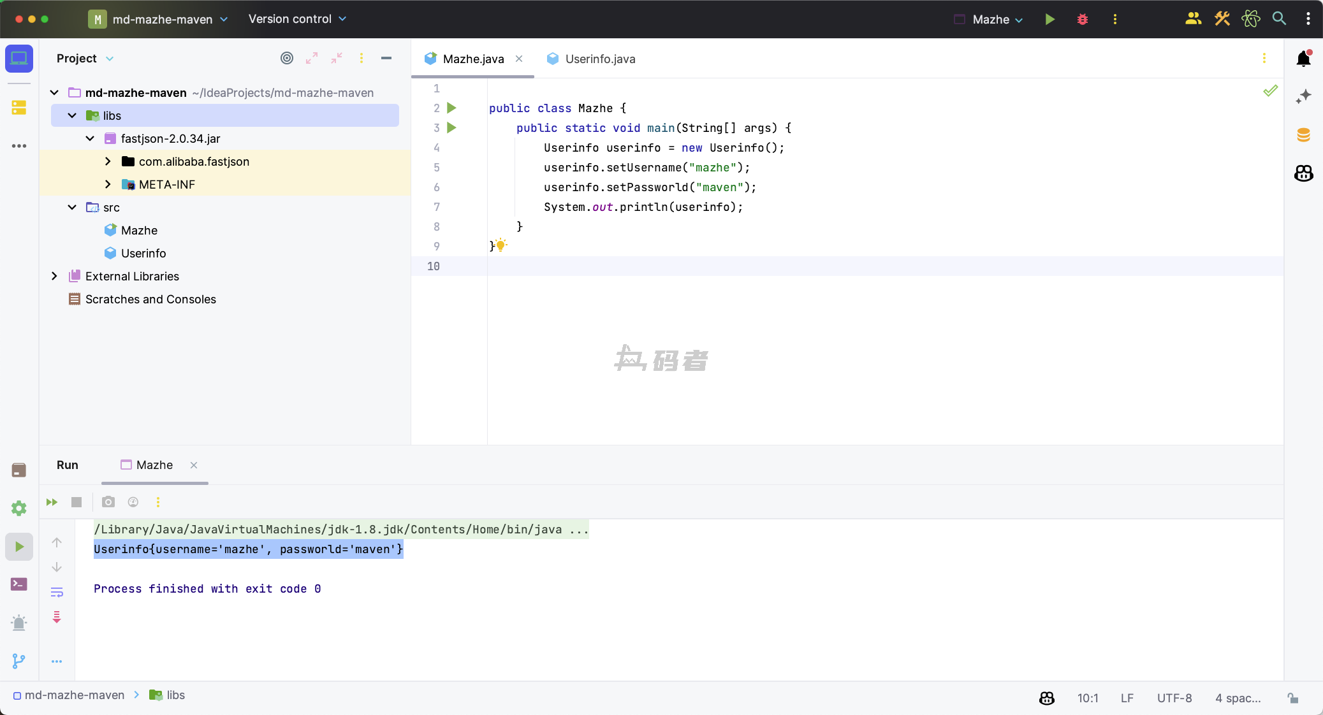Click the Rerun Mazhe icon in Run panel
1323x715 pixels.
[52, 502]
